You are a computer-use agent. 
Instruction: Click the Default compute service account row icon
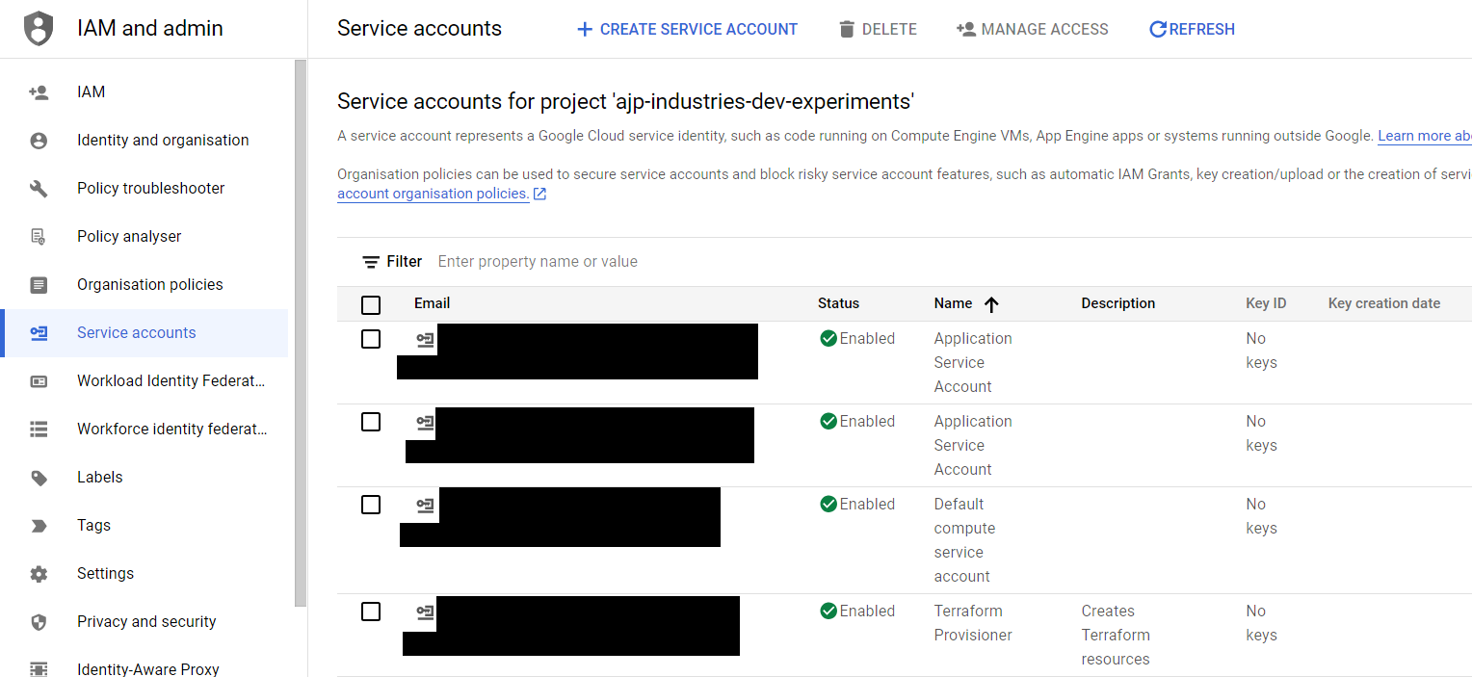pyautogui.click(x=425, y=505)
